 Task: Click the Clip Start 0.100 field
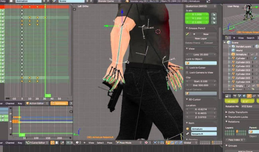coord(201,81)
